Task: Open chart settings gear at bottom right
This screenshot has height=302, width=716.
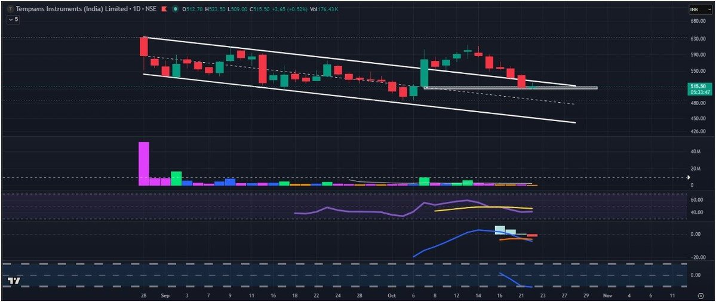Action: [x=701, y=295]
